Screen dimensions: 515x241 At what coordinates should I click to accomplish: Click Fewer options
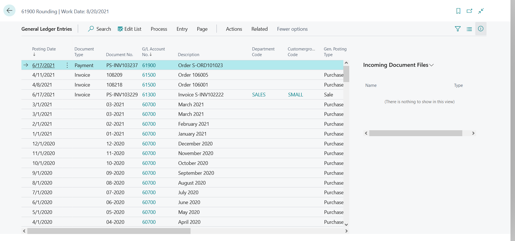point(292,29)
